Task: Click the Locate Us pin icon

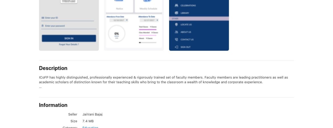Action: click(x=176, y=25)
